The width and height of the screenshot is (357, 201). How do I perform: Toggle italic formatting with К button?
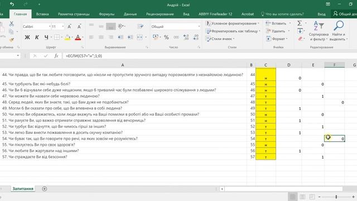(x=37, y=37)
